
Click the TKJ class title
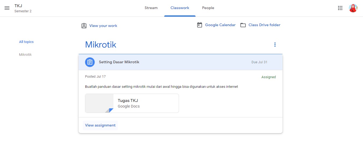[x=18, y=6]
